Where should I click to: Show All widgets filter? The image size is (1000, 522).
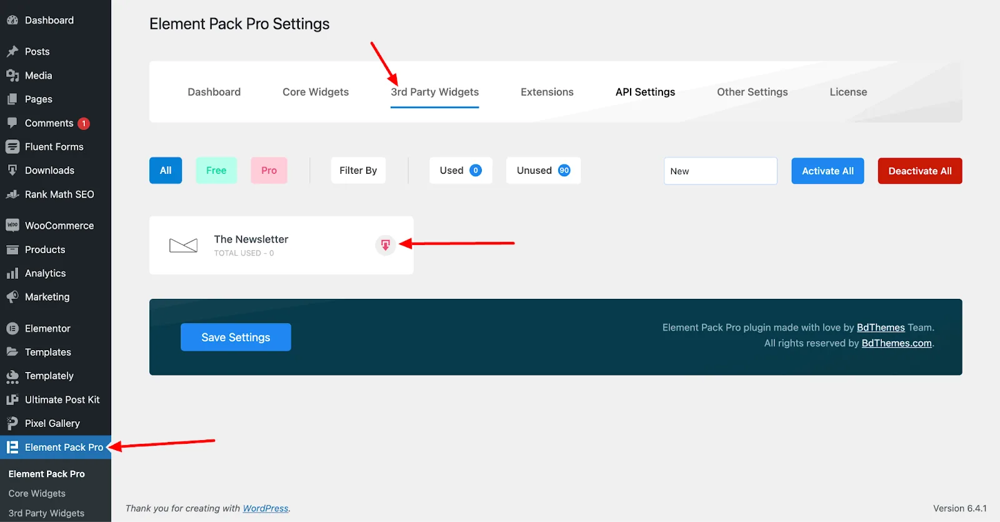click(166, 171)
